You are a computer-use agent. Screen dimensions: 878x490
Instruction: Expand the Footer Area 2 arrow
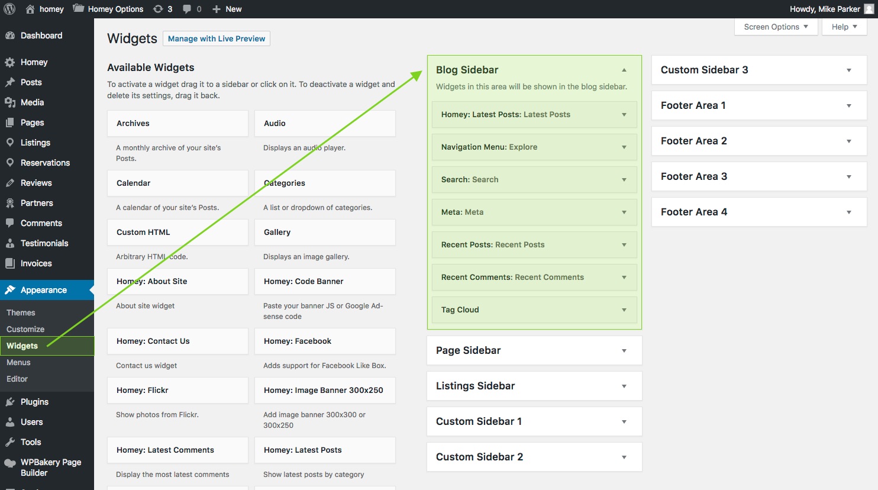coord(848,141)
